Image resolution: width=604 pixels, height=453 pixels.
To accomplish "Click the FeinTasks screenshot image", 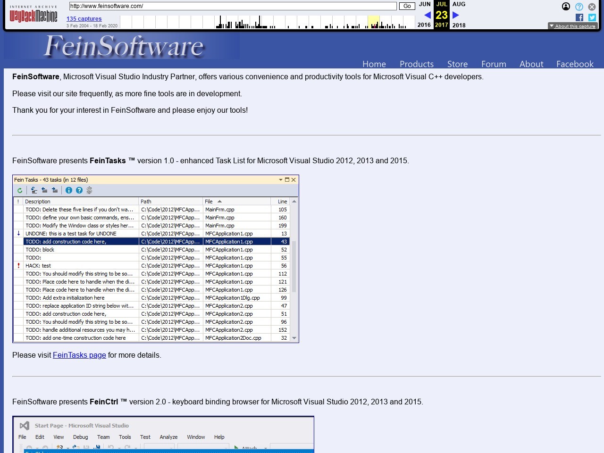I will (156, 259).
